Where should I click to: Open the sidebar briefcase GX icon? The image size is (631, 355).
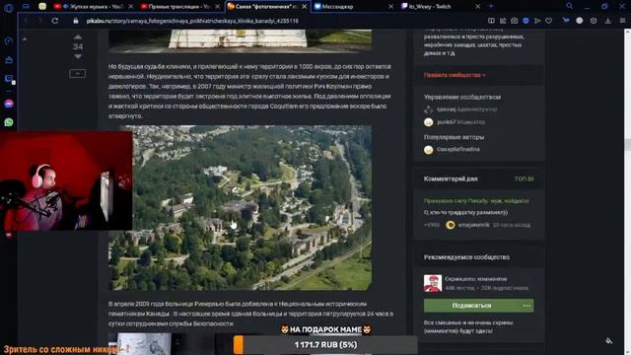(x=9, y=60)
